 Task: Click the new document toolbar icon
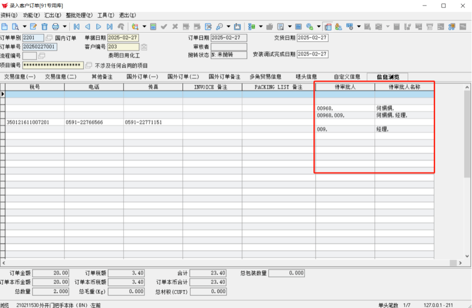tap(4, 26)
